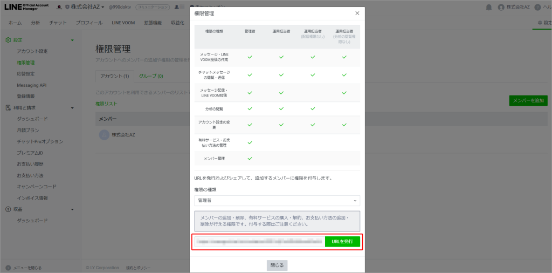Click the green URLを発行 button

(342, 242)
